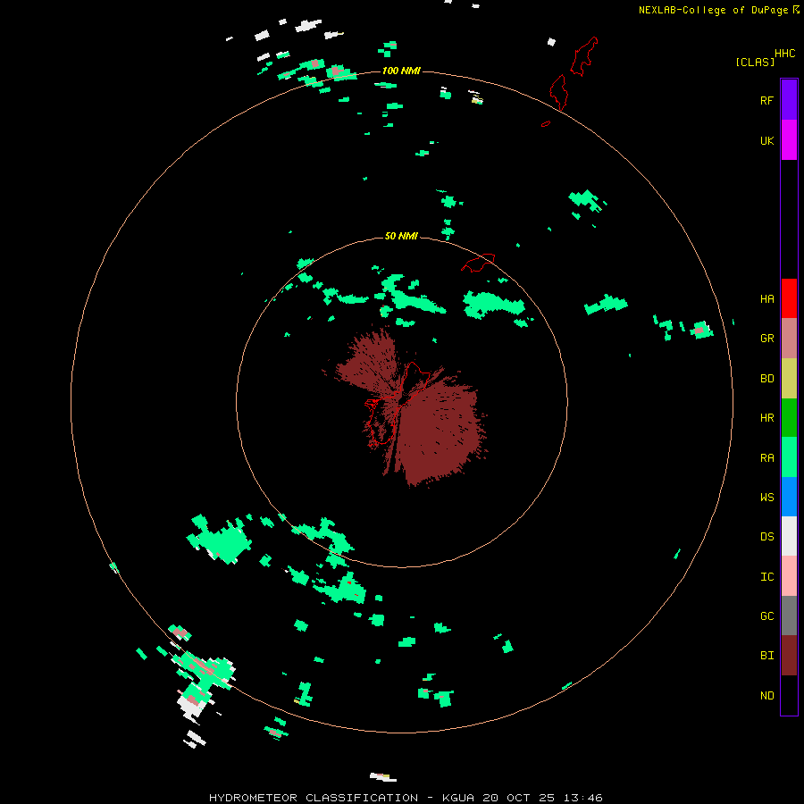The image size is (804, 804).
Task: Click the ND legend label
Action: [766, 695]
